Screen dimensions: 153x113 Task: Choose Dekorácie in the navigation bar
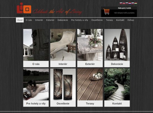(x=63, y=20)
